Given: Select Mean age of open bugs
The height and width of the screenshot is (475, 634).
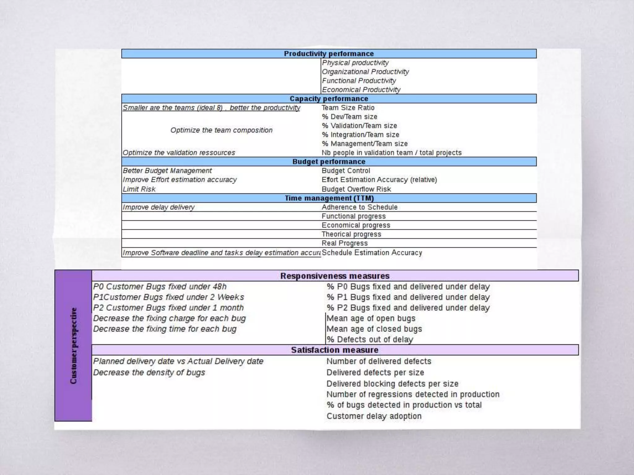Looking at the screenshot, I should pyautogui.click(x=371, y=318).
